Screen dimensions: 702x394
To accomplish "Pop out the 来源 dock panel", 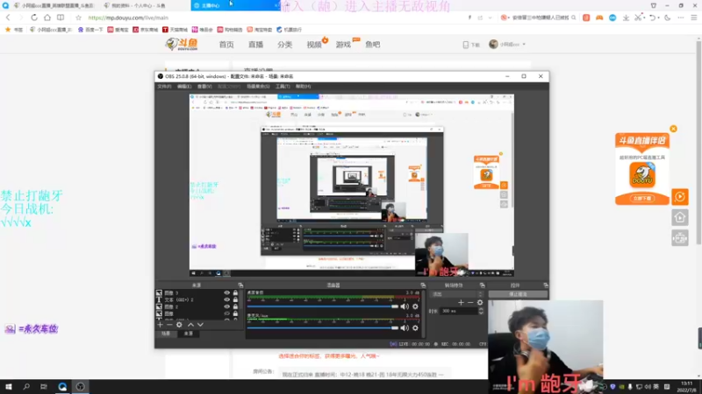I will click(x=240, y=285).
